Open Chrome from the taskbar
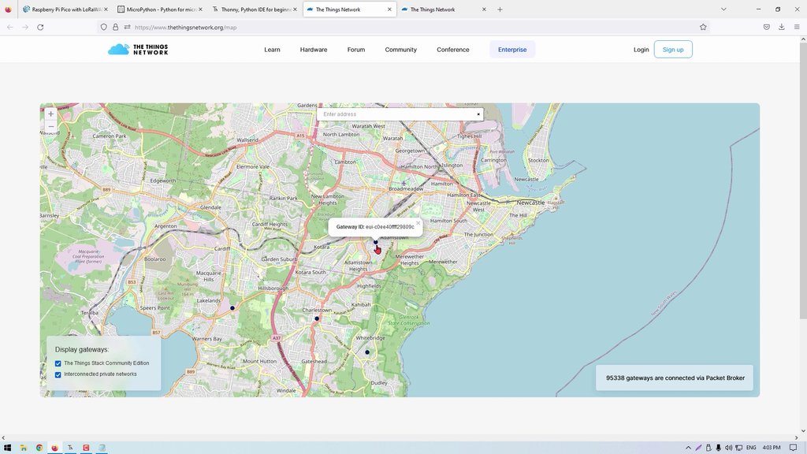This screenshot has width=807, height=454. tap(39, 448)
